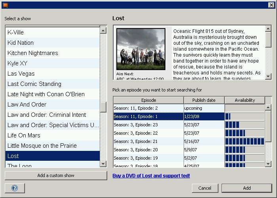Sort by the Availability column header

click(245, 100)
